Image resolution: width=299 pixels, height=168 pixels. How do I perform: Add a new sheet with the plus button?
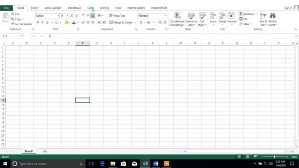45,151
